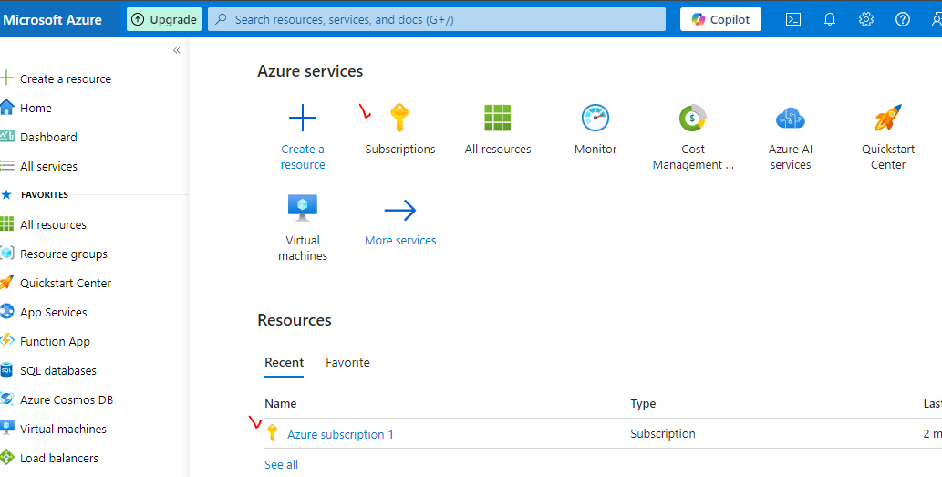Open Dashboard chart icon in sidebar
This screenshot has width=942, height=477.
click(6, 137)
